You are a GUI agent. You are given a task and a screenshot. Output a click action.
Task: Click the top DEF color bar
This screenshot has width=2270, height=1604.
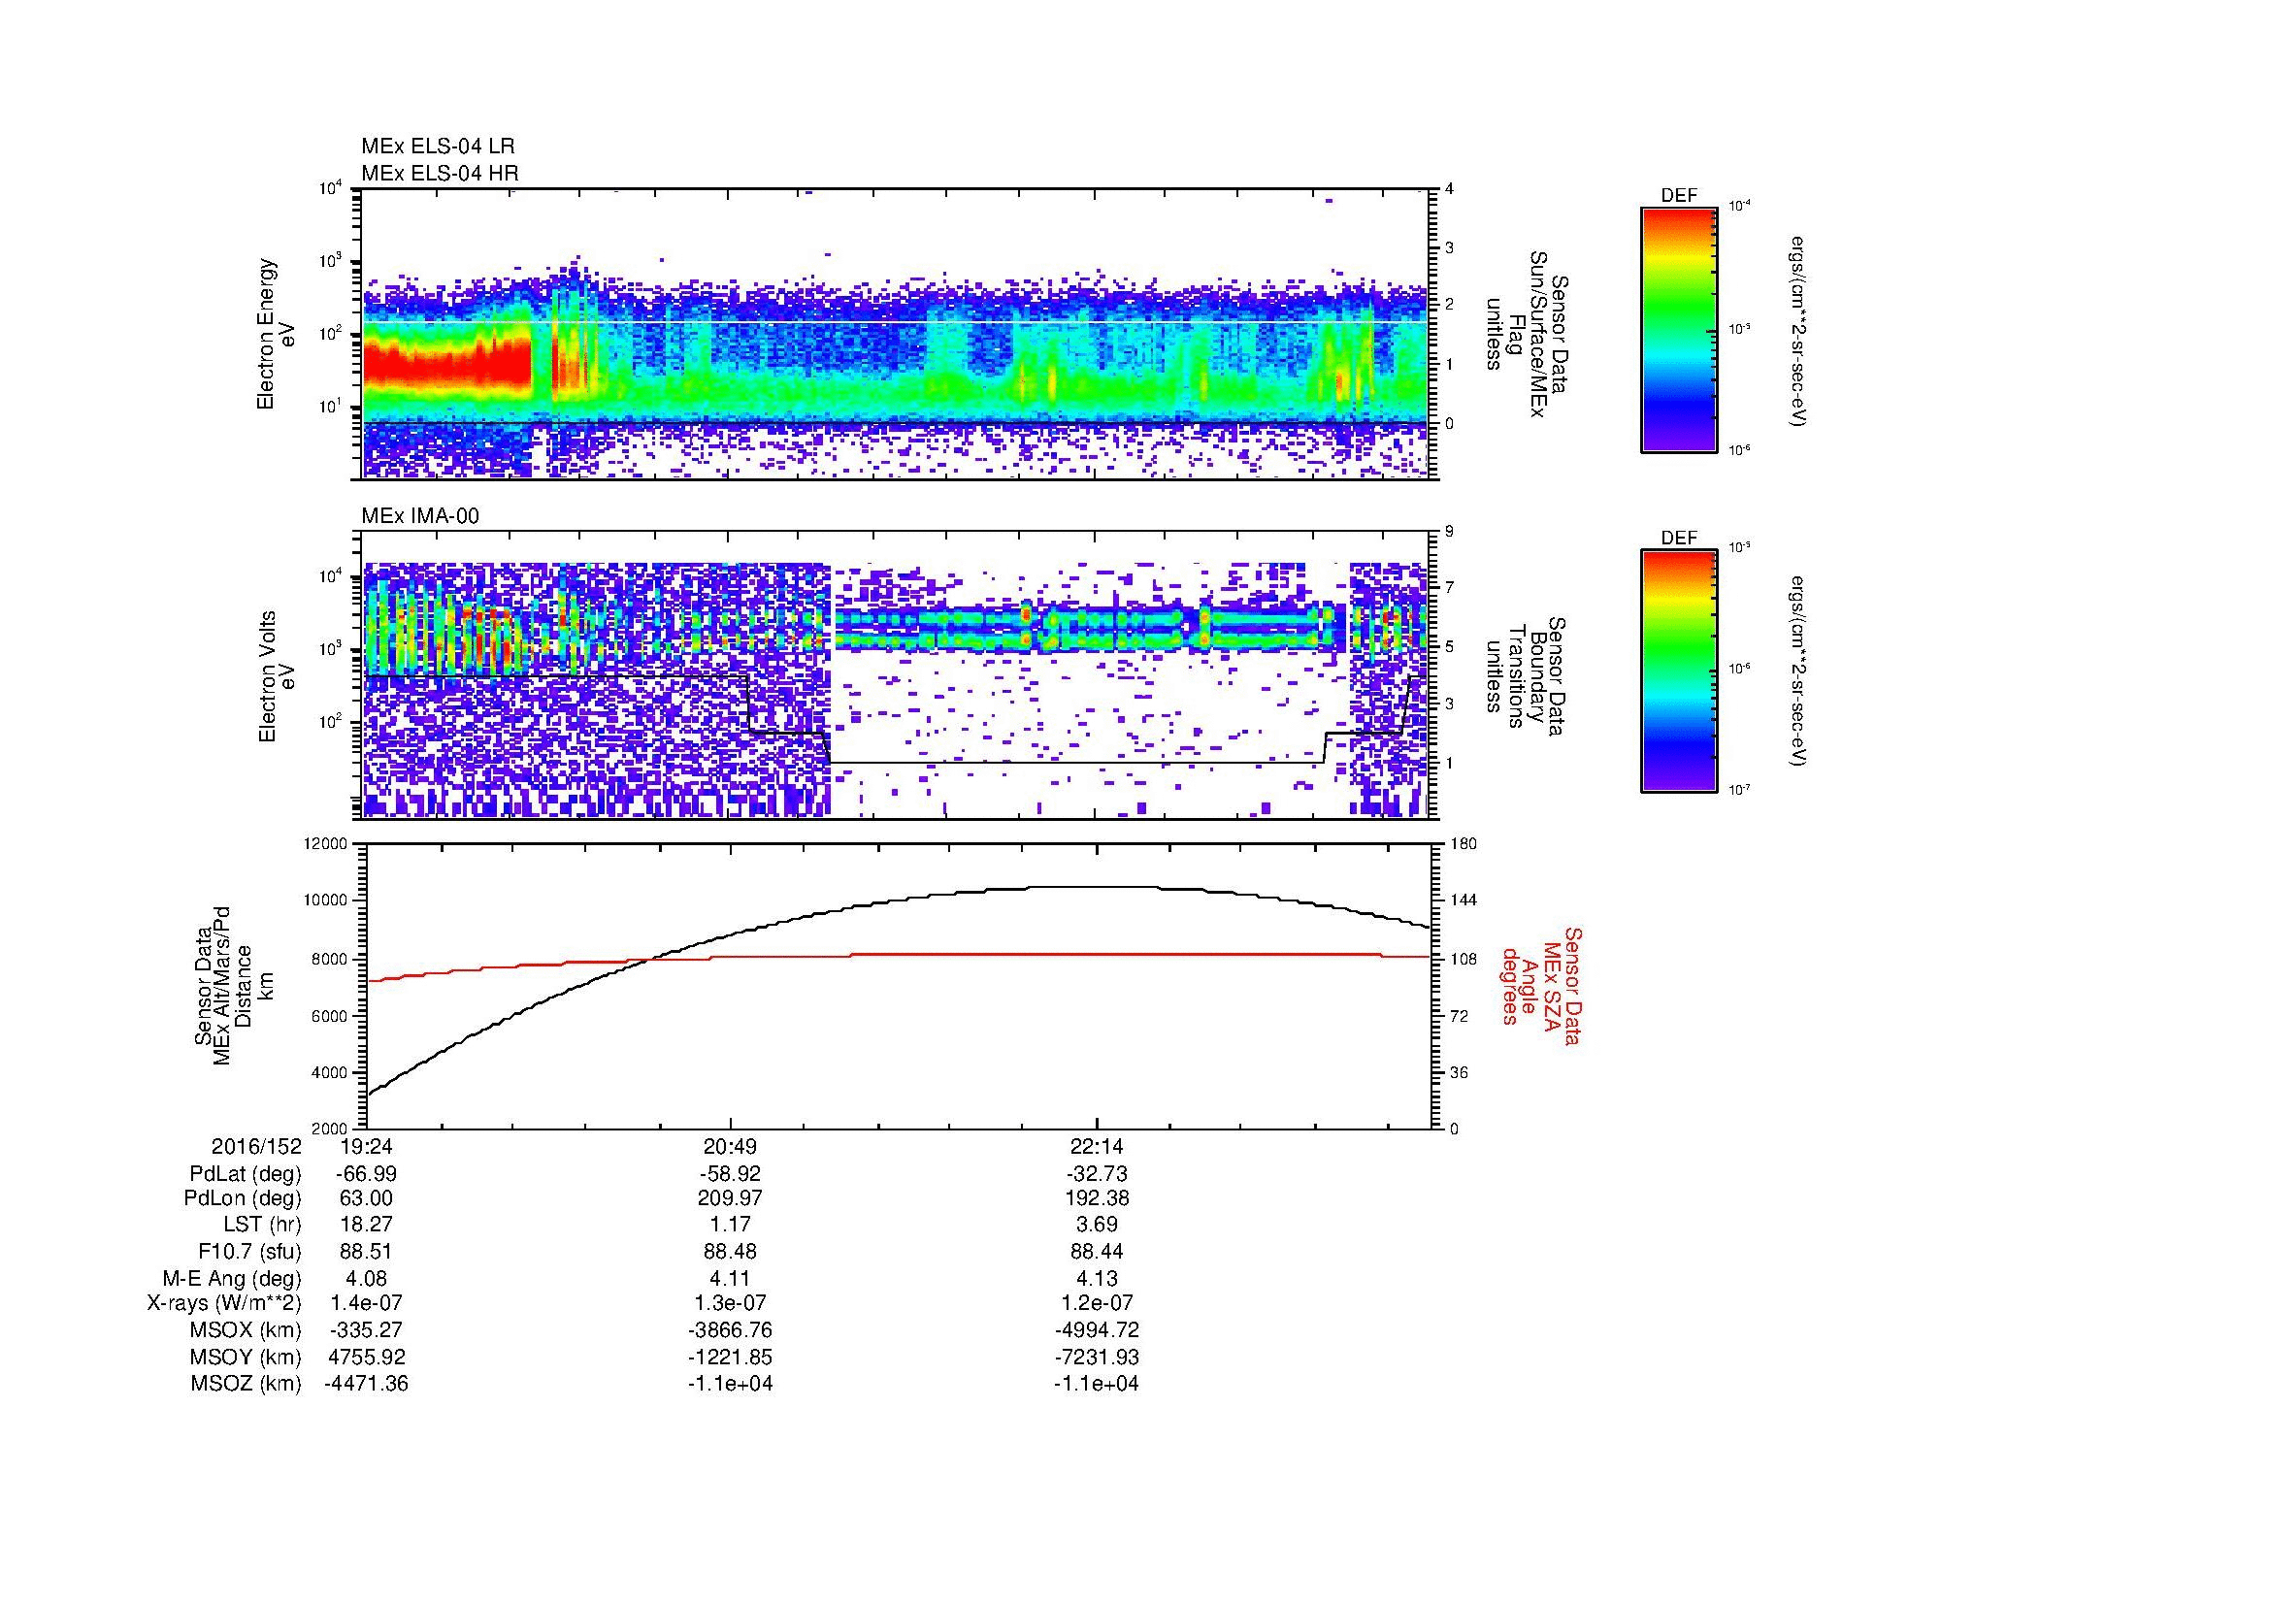tap(1679, 329)
